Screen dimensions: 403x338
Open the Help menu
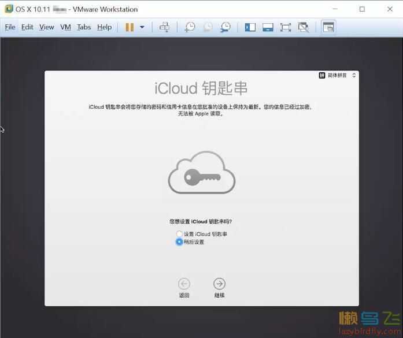(x=104, y=27)
